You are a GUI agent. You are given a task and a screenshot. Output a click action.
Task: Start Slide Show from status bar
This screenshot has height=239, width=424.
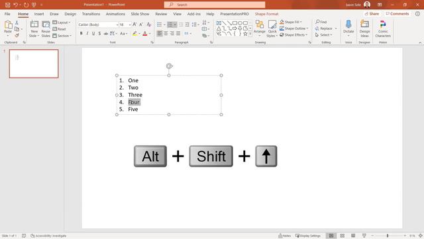364,236
